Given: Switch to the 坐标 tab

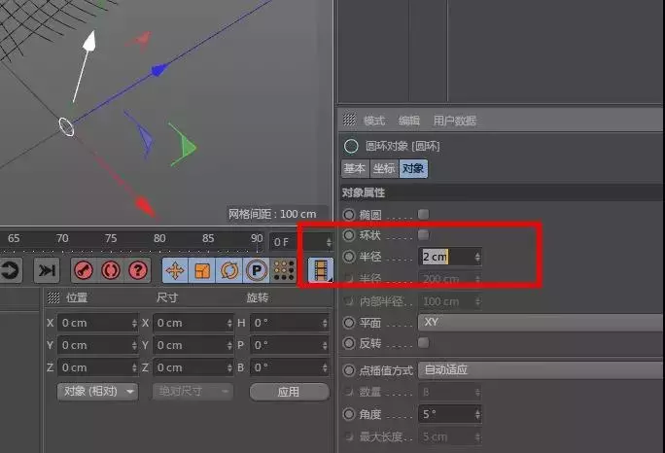Looking at the screenshot, I should 384,168.
